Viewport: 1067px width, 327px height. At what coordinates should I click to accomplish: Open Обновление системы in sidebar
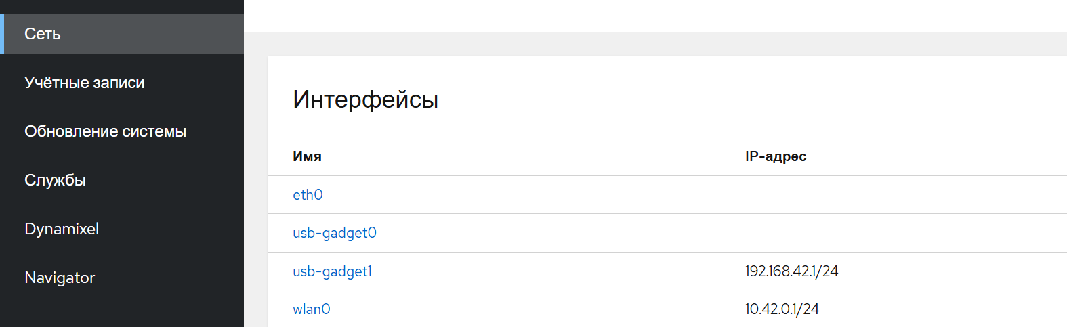point(105,131)
